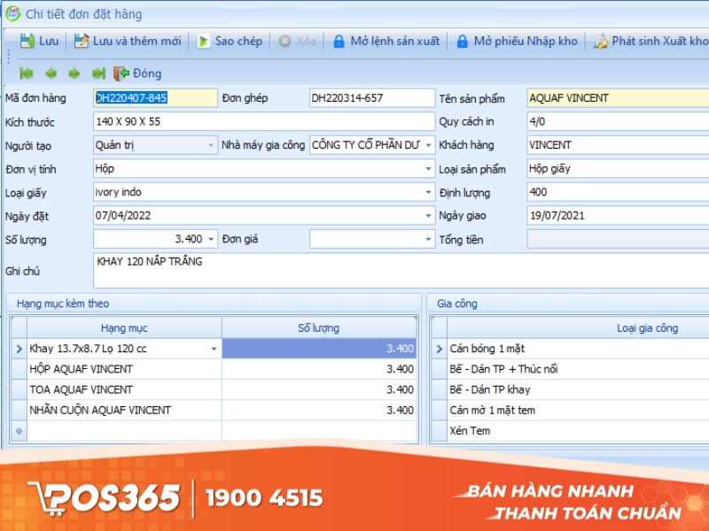Screen dimensions: 709x531
Task: Click the Đóng door icon
Action: [121, 74]
